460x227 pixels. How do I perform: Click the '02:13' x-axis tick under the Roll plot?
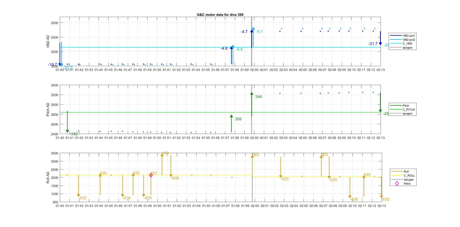[381, 206]
